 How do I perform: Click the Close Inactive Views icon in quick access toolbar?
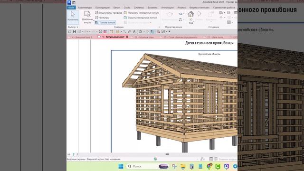(158, 32)
